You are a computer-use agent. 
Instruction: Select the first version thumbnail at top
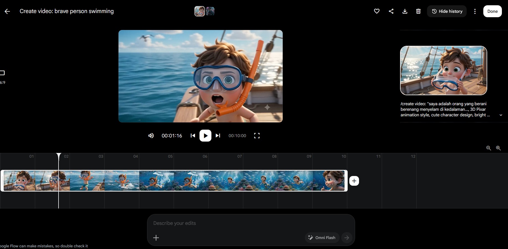199,11
